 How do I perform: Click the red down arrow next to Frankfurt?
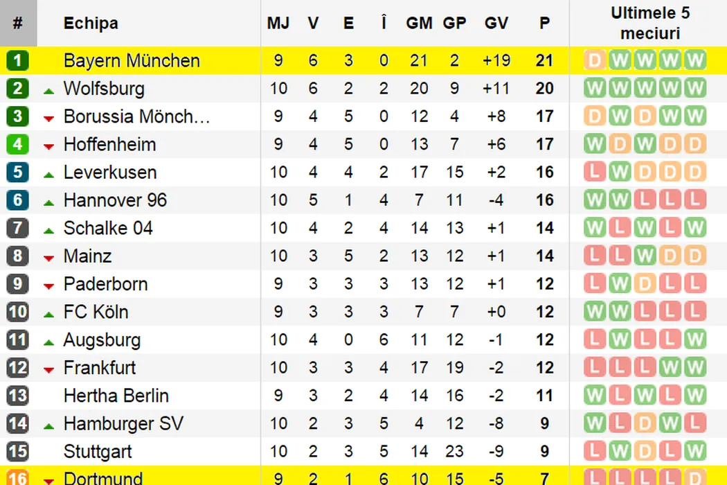48,369
